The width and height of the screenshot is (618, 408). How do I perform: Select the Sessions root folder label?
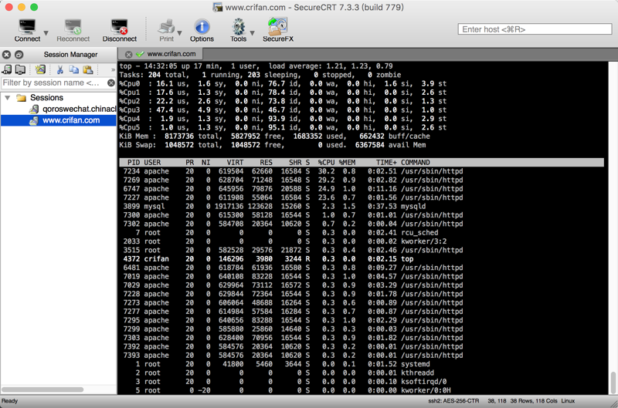click(46, 98)
